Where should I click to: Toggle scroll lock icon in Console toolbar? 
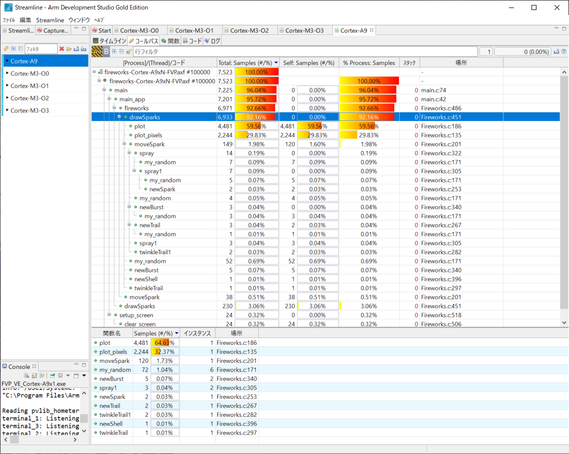pyautogui.click(x=35, y=375)
